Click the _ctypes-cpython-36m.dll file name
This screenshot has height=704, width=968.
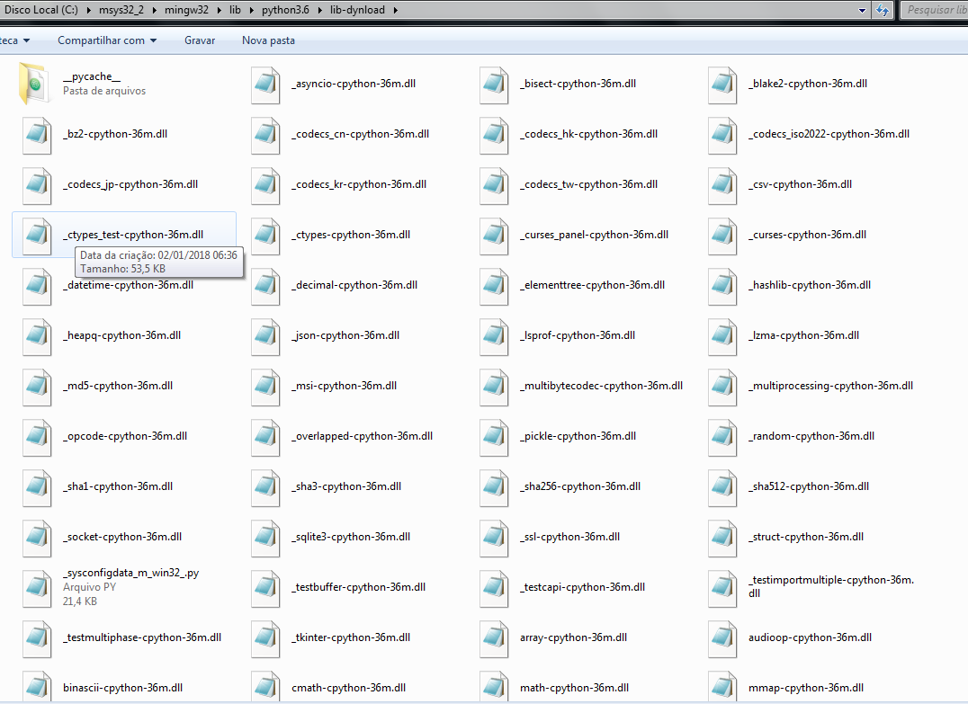pos(351,235)
